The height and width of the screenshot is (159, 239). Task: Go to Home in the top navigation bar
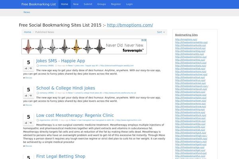(65, 4)
